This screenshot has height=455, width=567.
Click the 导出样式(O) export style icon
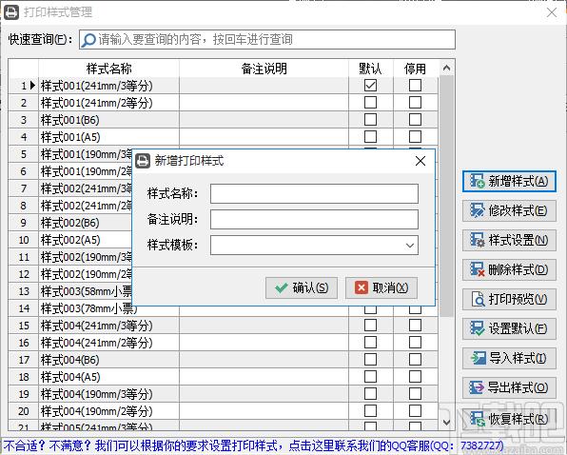[x=477, y=387]
